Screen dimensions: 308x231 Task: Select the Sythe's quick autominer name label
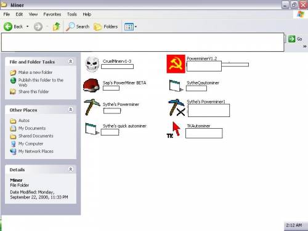tap(124, 126)
